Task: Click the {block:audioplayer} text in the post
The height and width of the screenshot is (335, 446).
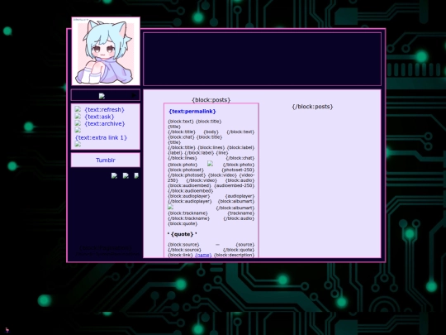Action: pos(189,196)
